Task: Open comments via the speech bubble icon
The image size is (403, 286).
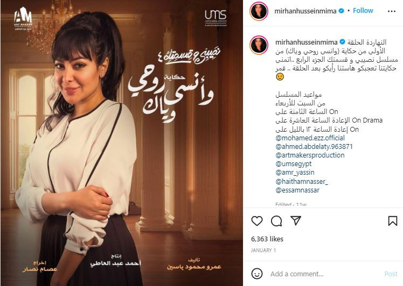Action: 276,221
